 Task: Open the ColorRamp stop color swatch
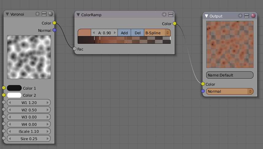[84, 33]
